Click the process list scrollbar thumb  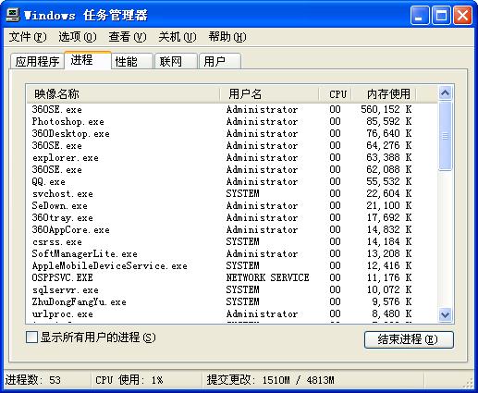click(x=445, y=136)
